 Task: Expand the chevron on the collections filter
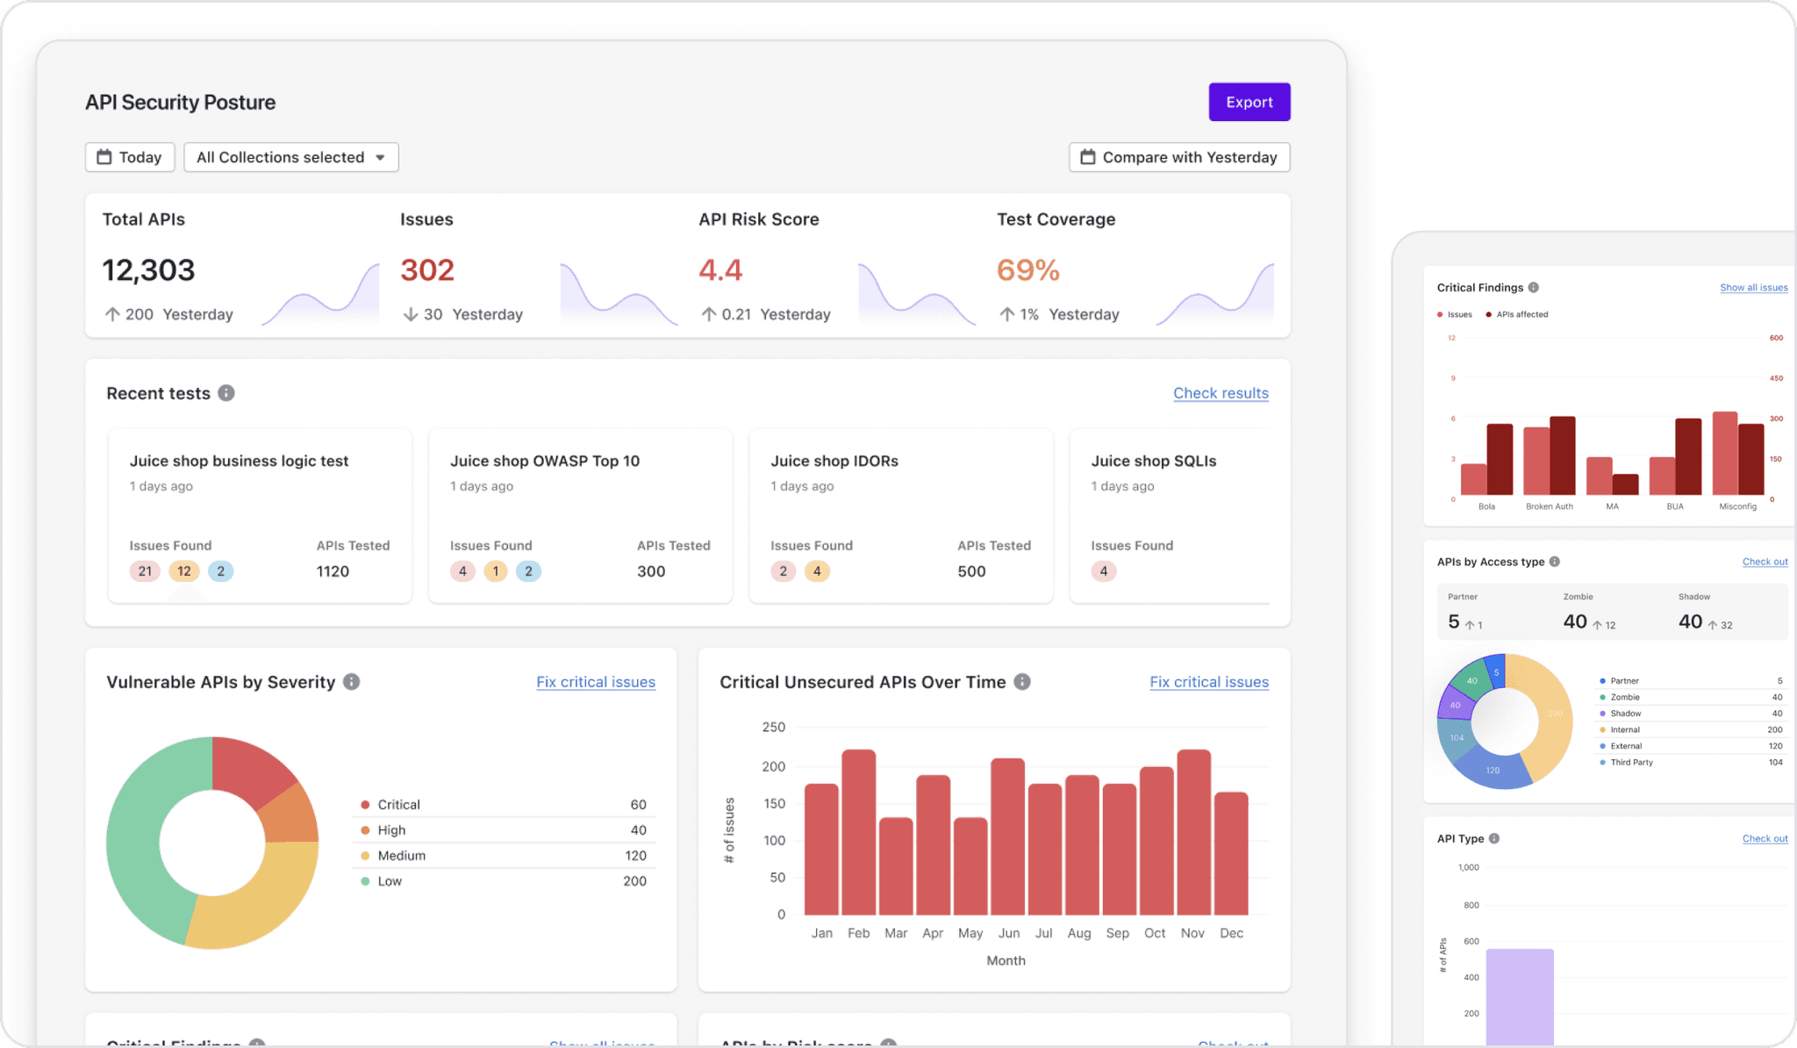click(379, 157)
